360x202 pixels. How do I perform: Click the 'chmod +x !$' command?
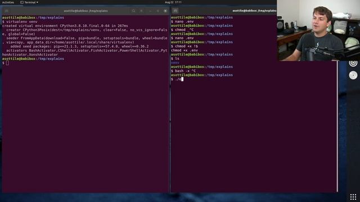[x=184, y=46]
